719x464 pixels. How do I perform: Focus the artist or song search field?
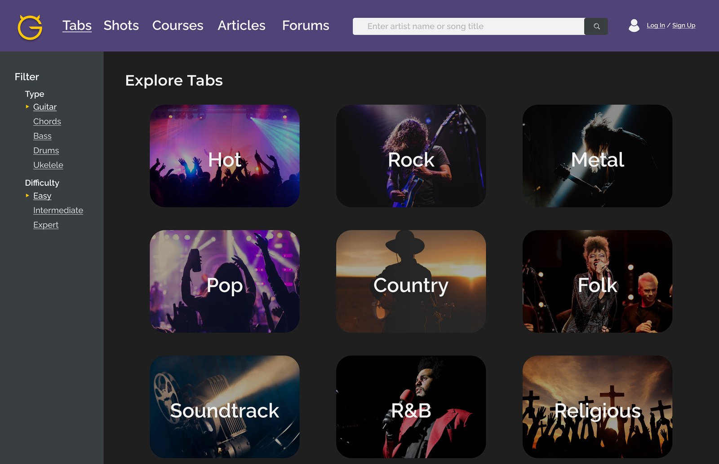468,26
